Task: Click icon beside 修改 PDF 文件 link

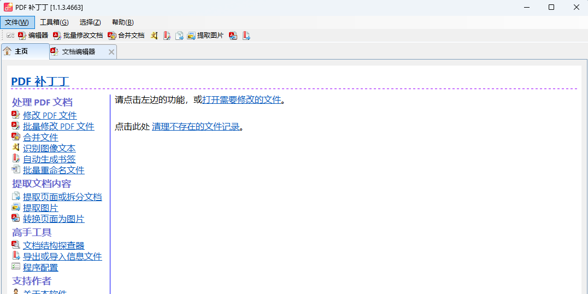Action: 16,115
